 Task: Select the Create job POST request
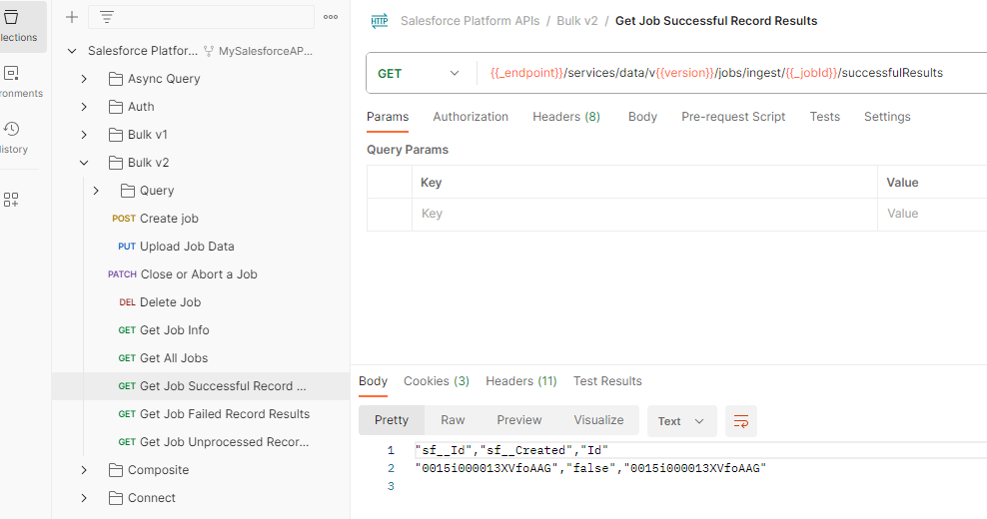[169, 219]
